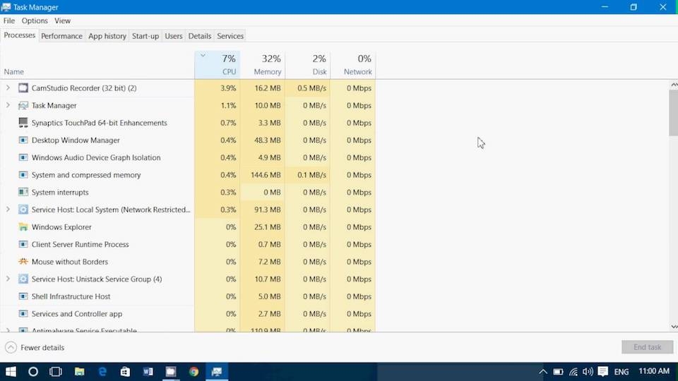Click the Wi-Fi network tray icon
678x381 pixels.
coord(573,372)
